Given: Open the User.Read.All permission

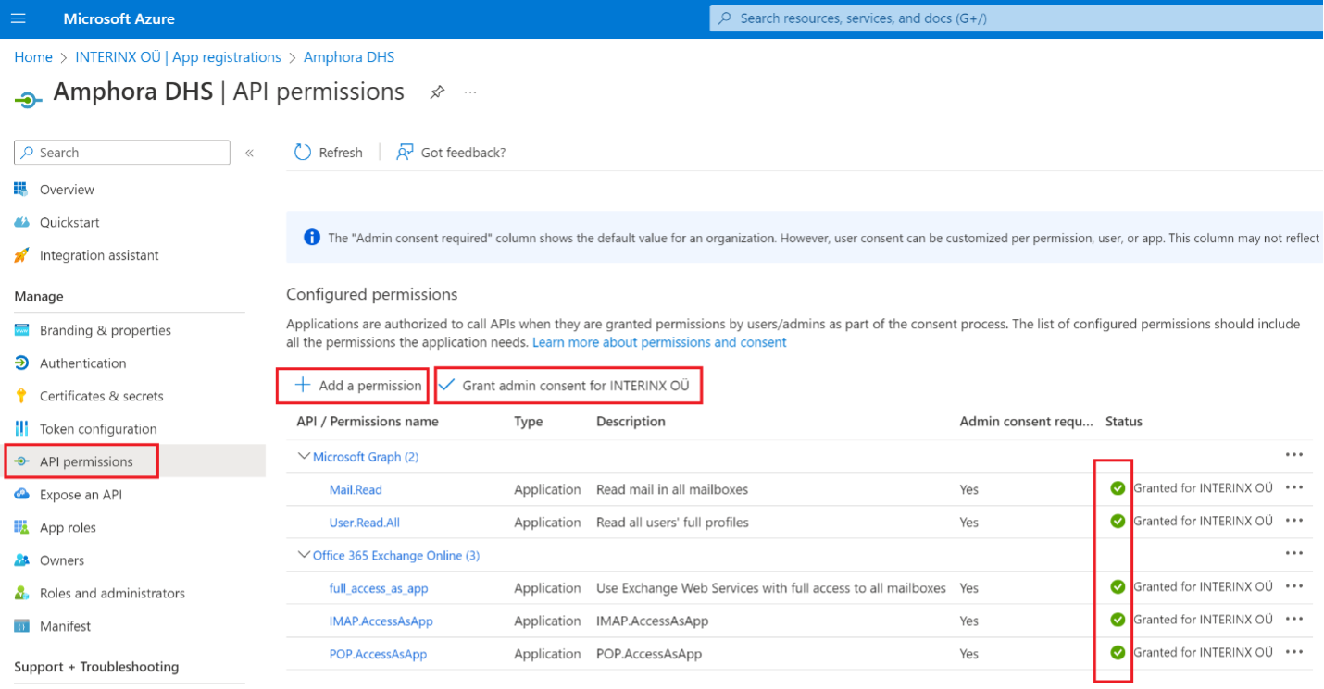Looking at the screenshot, I should [365, 523].
